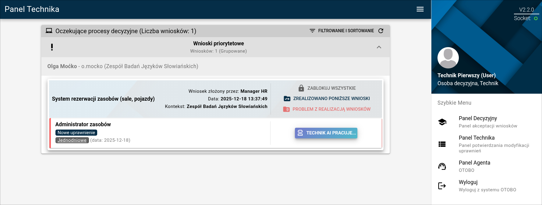This screenshot has height=205, width=542.
Task: Click the Panel Decyzyjny graduation cap icon
Action: click(442, 122)
